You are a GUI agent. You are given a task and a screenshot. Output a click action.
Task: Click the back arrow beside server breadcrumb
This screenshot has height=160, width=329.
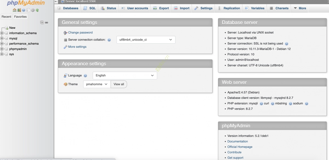coord(56,1)
